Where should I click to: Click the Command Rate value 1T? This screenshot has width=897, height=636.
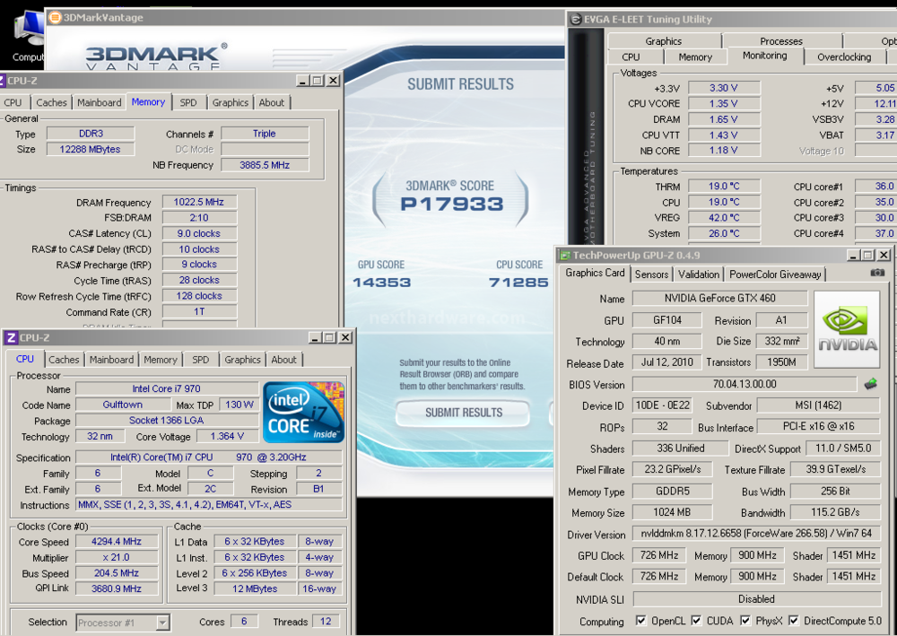point(199,311)
